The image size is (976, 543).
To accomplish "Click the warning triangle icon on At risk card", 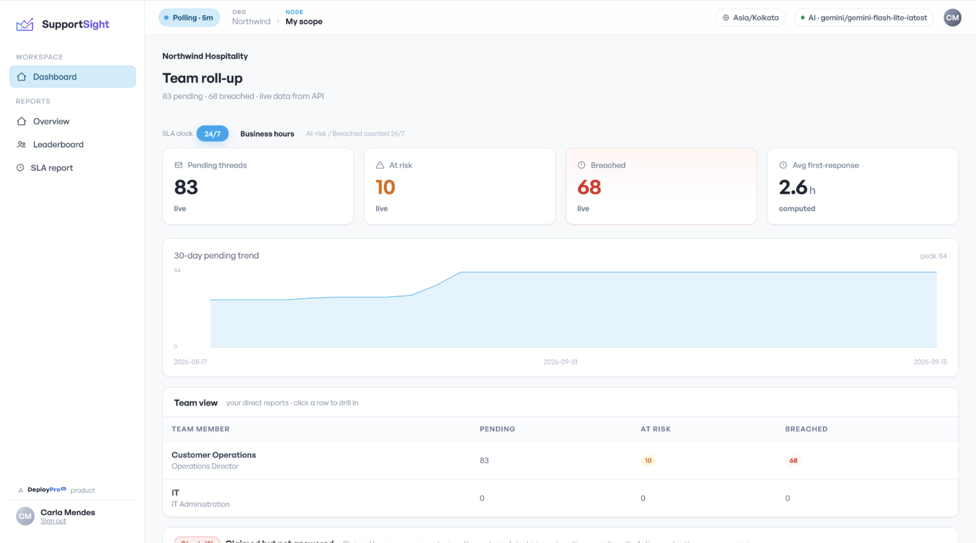I will (x=380, y=165).
